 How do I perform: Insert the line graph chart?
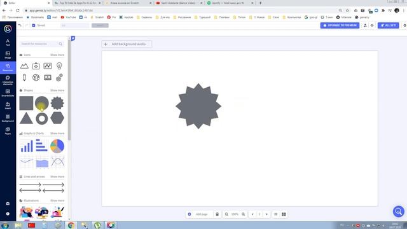click(x=27, y=162)
